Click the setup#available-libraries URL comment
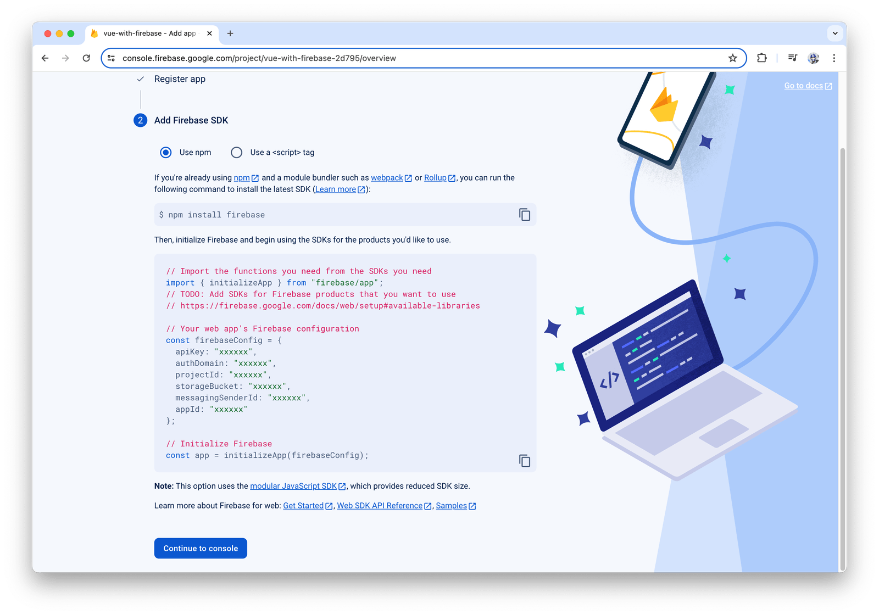879x615 pixels. (x=323, y=306)
